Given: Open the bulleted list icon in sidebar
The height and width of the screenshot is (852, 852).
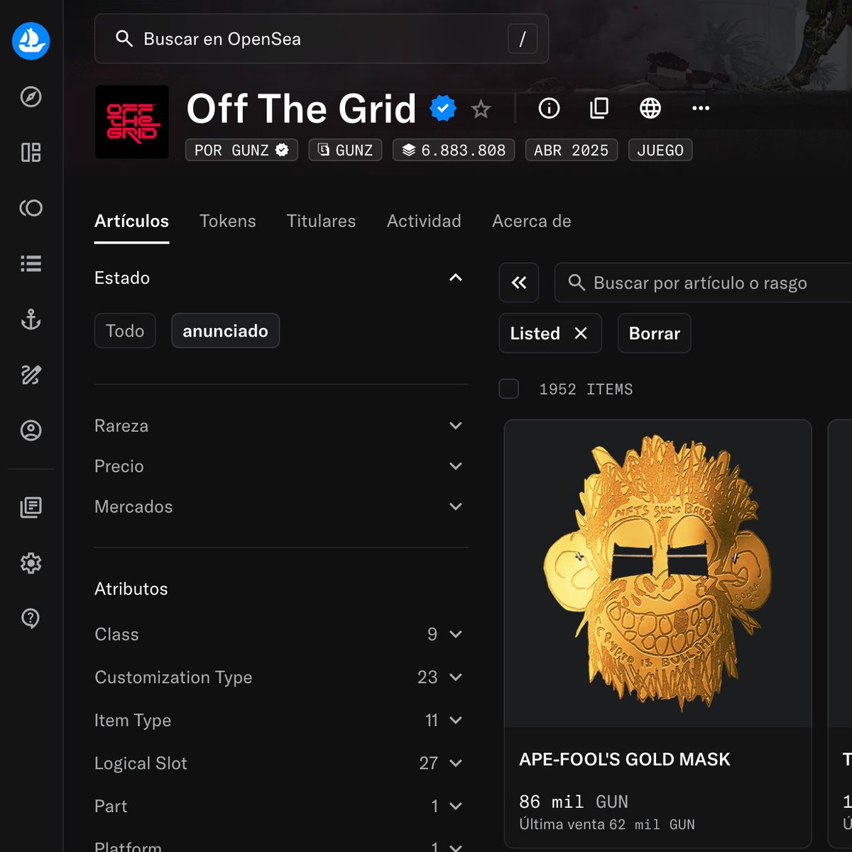Looking at the screenshot, I should tap(31, 263).
